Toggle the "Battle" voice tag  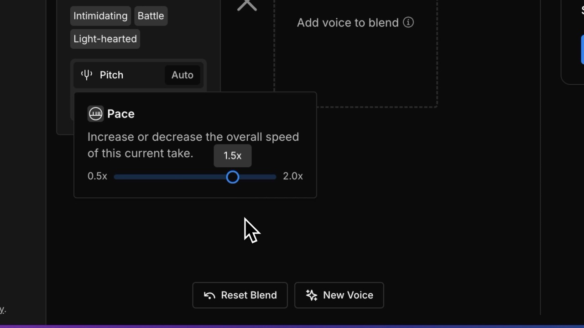coord(151,15)
